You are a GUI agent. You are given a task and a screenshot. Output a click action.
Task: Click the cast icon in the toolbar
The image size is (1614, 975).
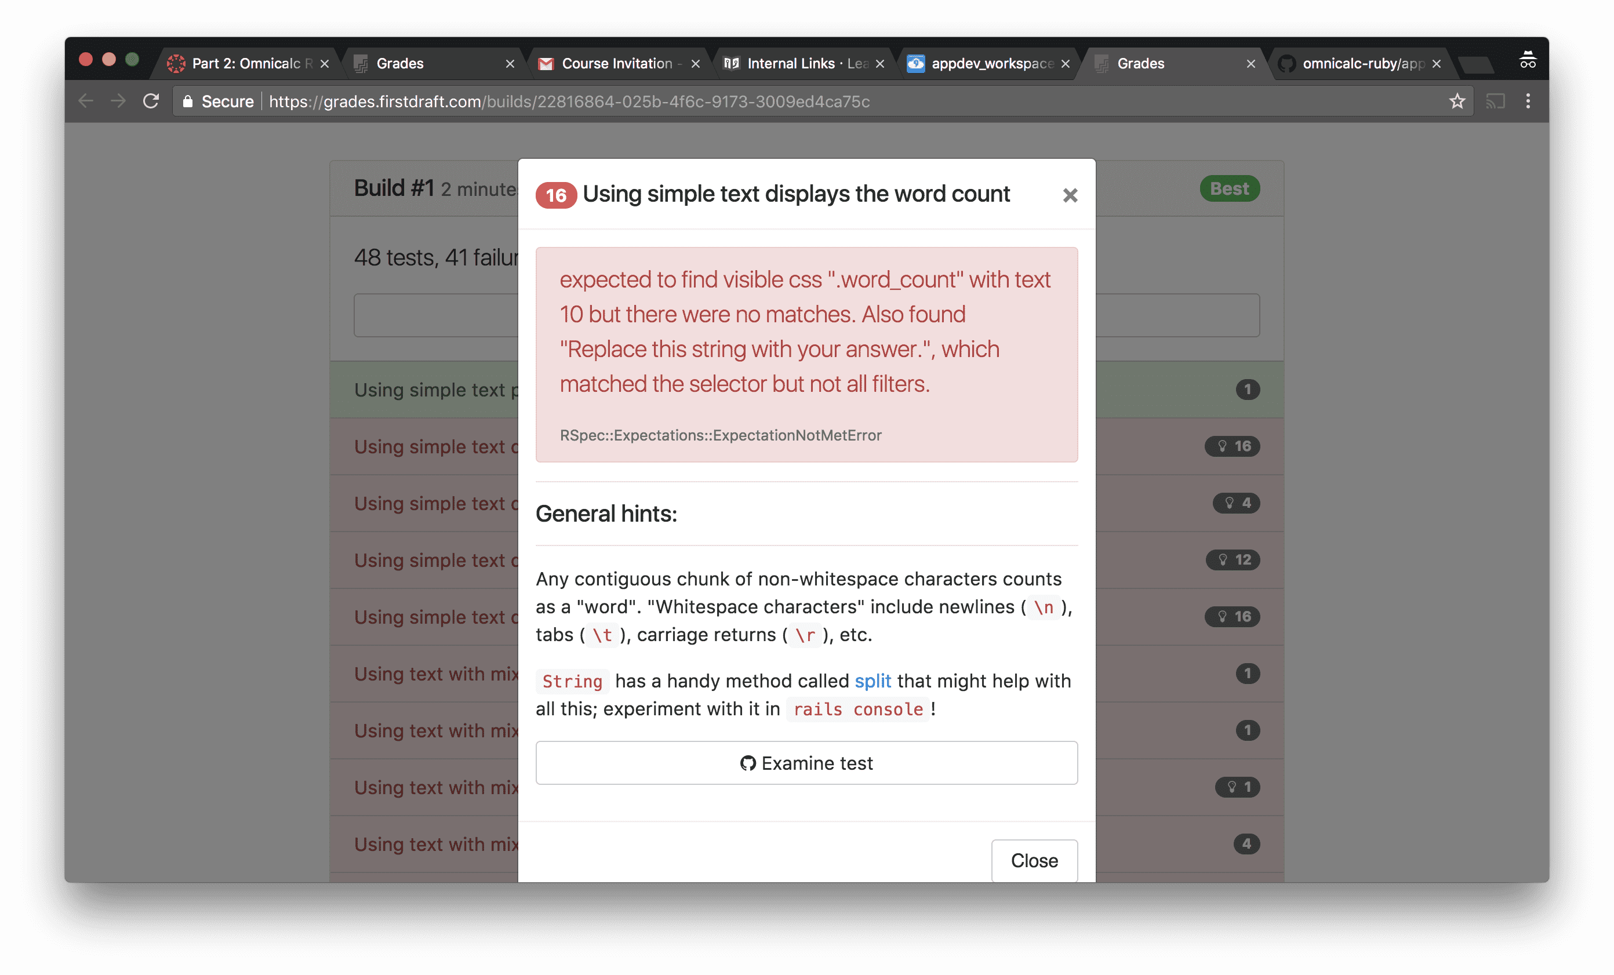pyautogui.click(x=1495, y=101)
